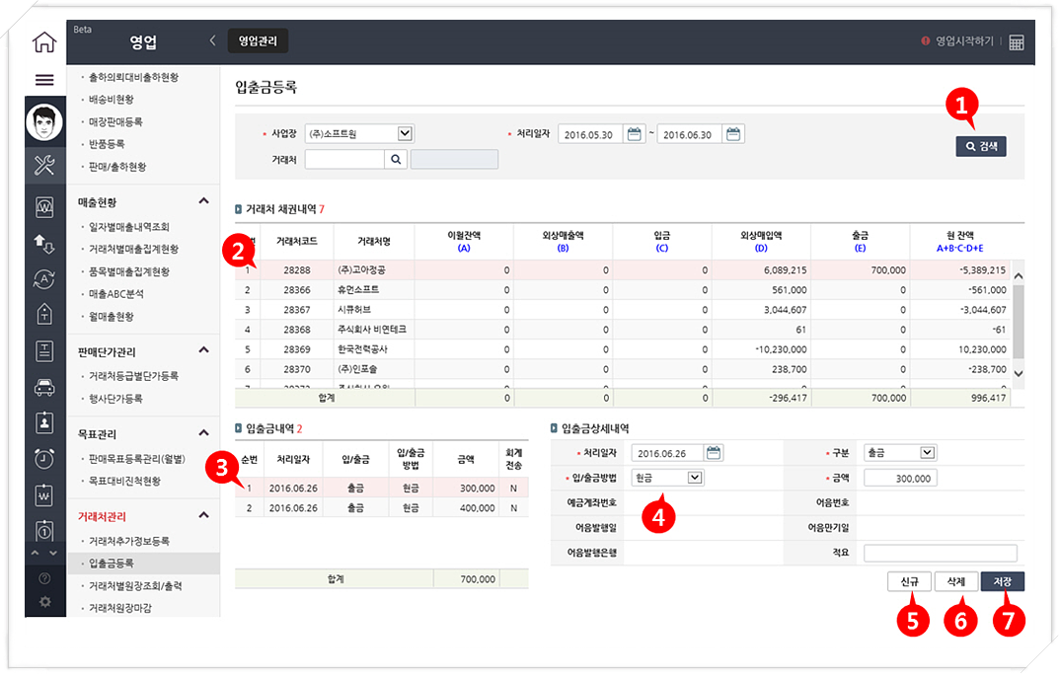Select the 400,000 출금 transaction row

tap(381, 507)
